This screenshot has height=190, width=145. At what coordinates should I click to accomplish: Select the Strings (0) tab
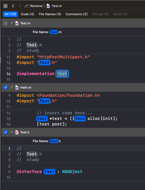[100, 14]
